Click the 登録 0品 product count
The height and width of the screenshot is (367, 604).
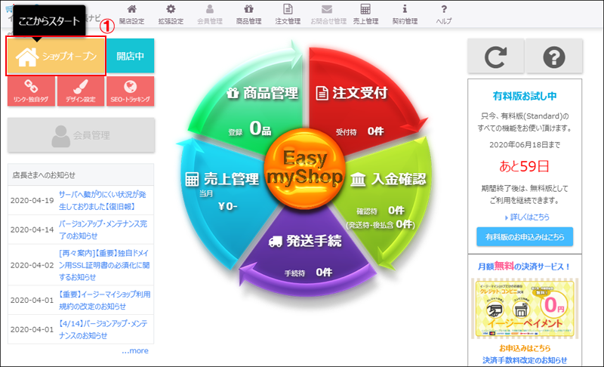coord(250,128)
